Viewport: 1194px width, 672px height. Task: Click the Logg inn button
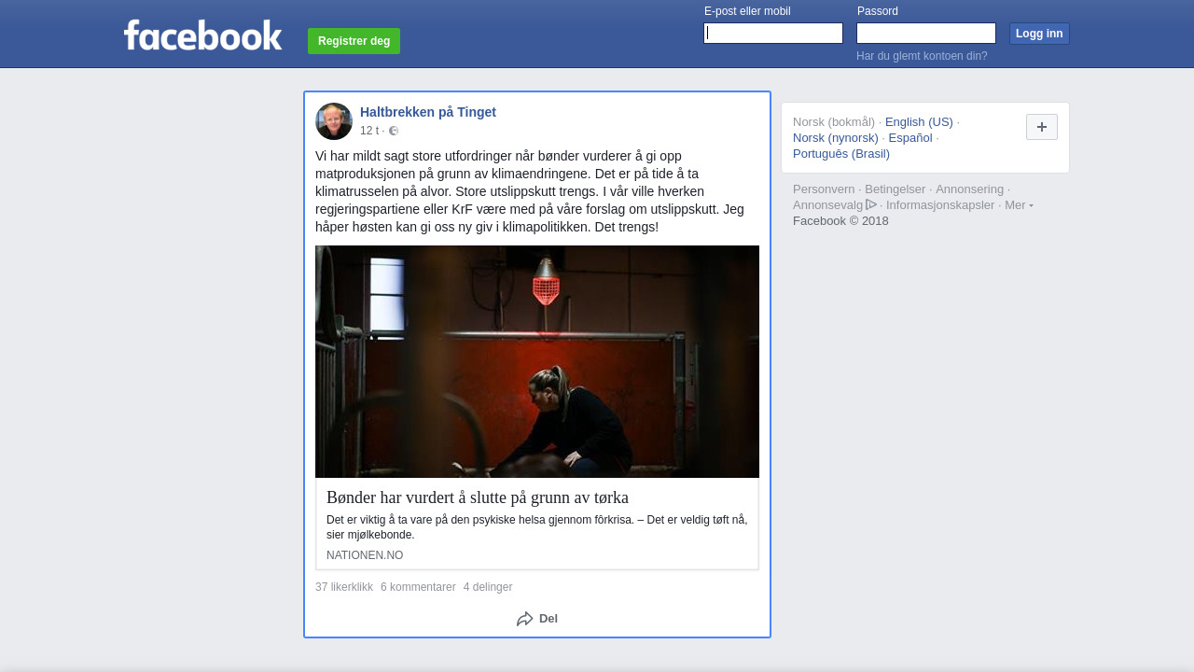tap(1039, 34)
